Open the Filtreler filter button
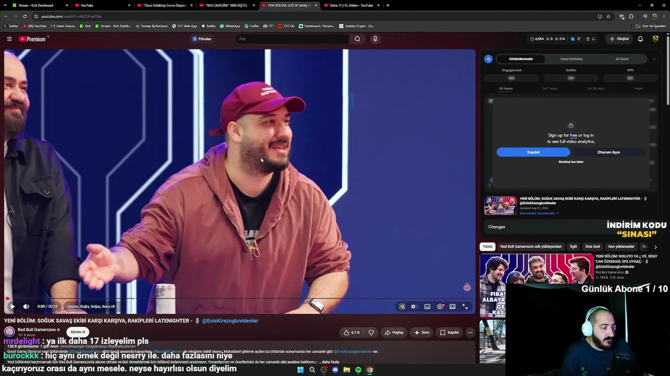670x376 pixels. pyautogui.click(x=202, y=39)
